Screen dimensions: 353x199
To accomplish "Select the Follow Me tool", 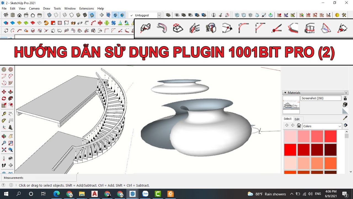I will click(x=10, y=98).
